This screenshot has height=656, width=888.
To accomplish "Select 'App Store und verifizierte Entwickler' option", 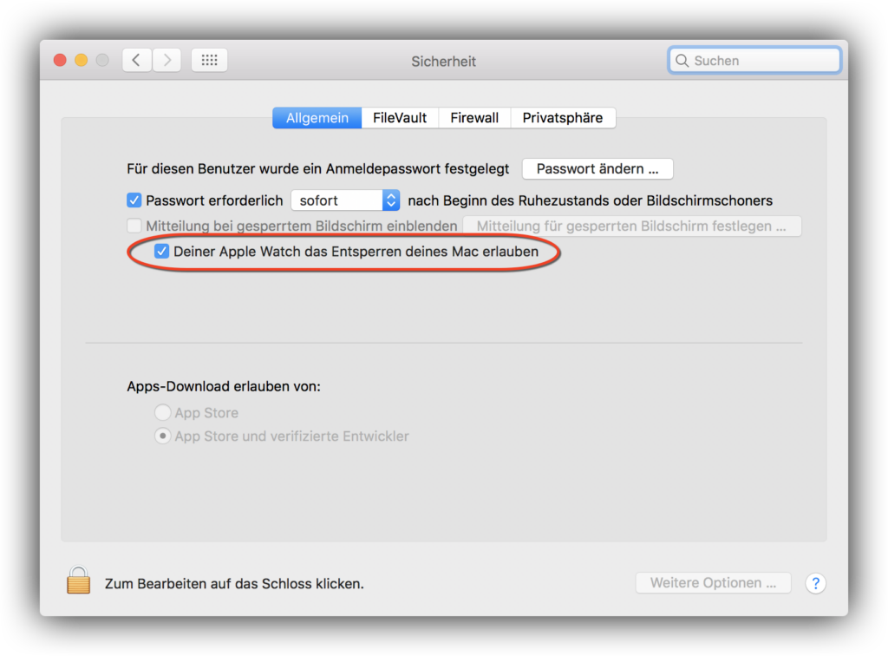I will click(162, 436).
